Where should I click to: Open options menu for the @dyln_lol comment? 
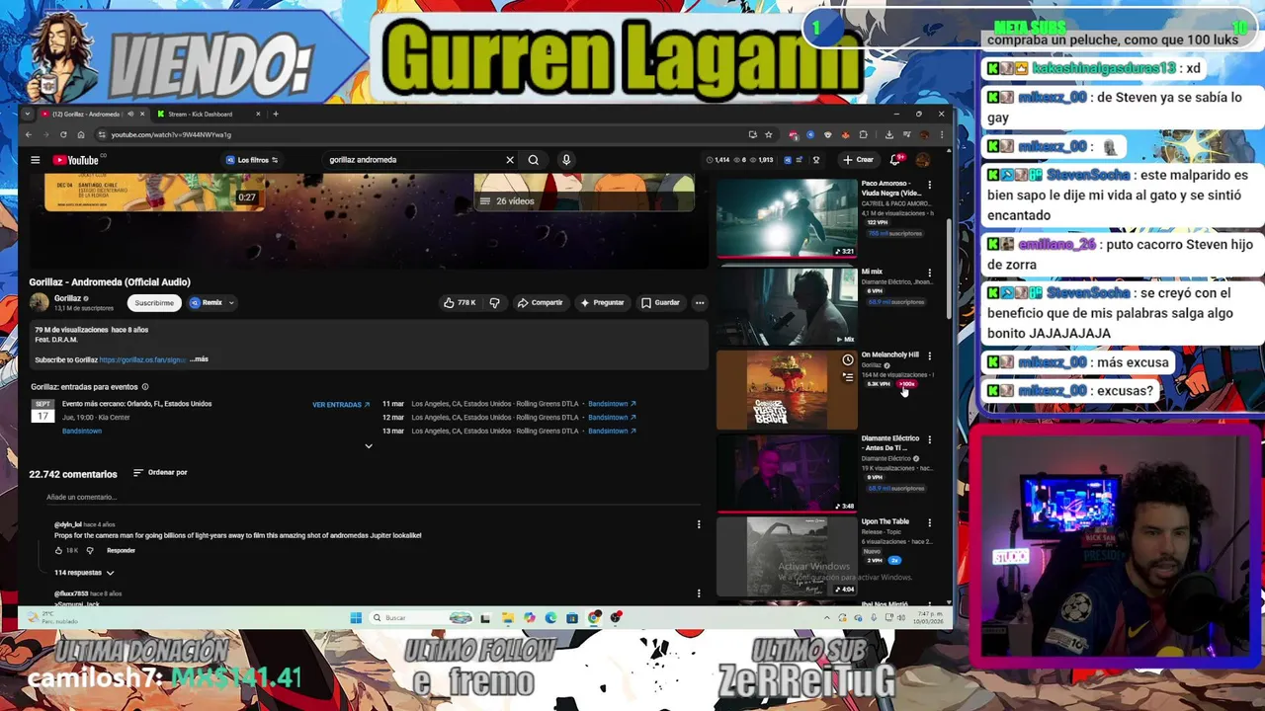(x=699, y=524)
